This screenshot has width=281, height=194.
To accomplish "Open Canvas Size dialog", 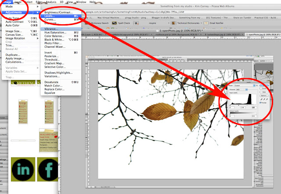I will click(x=21, y=35).
